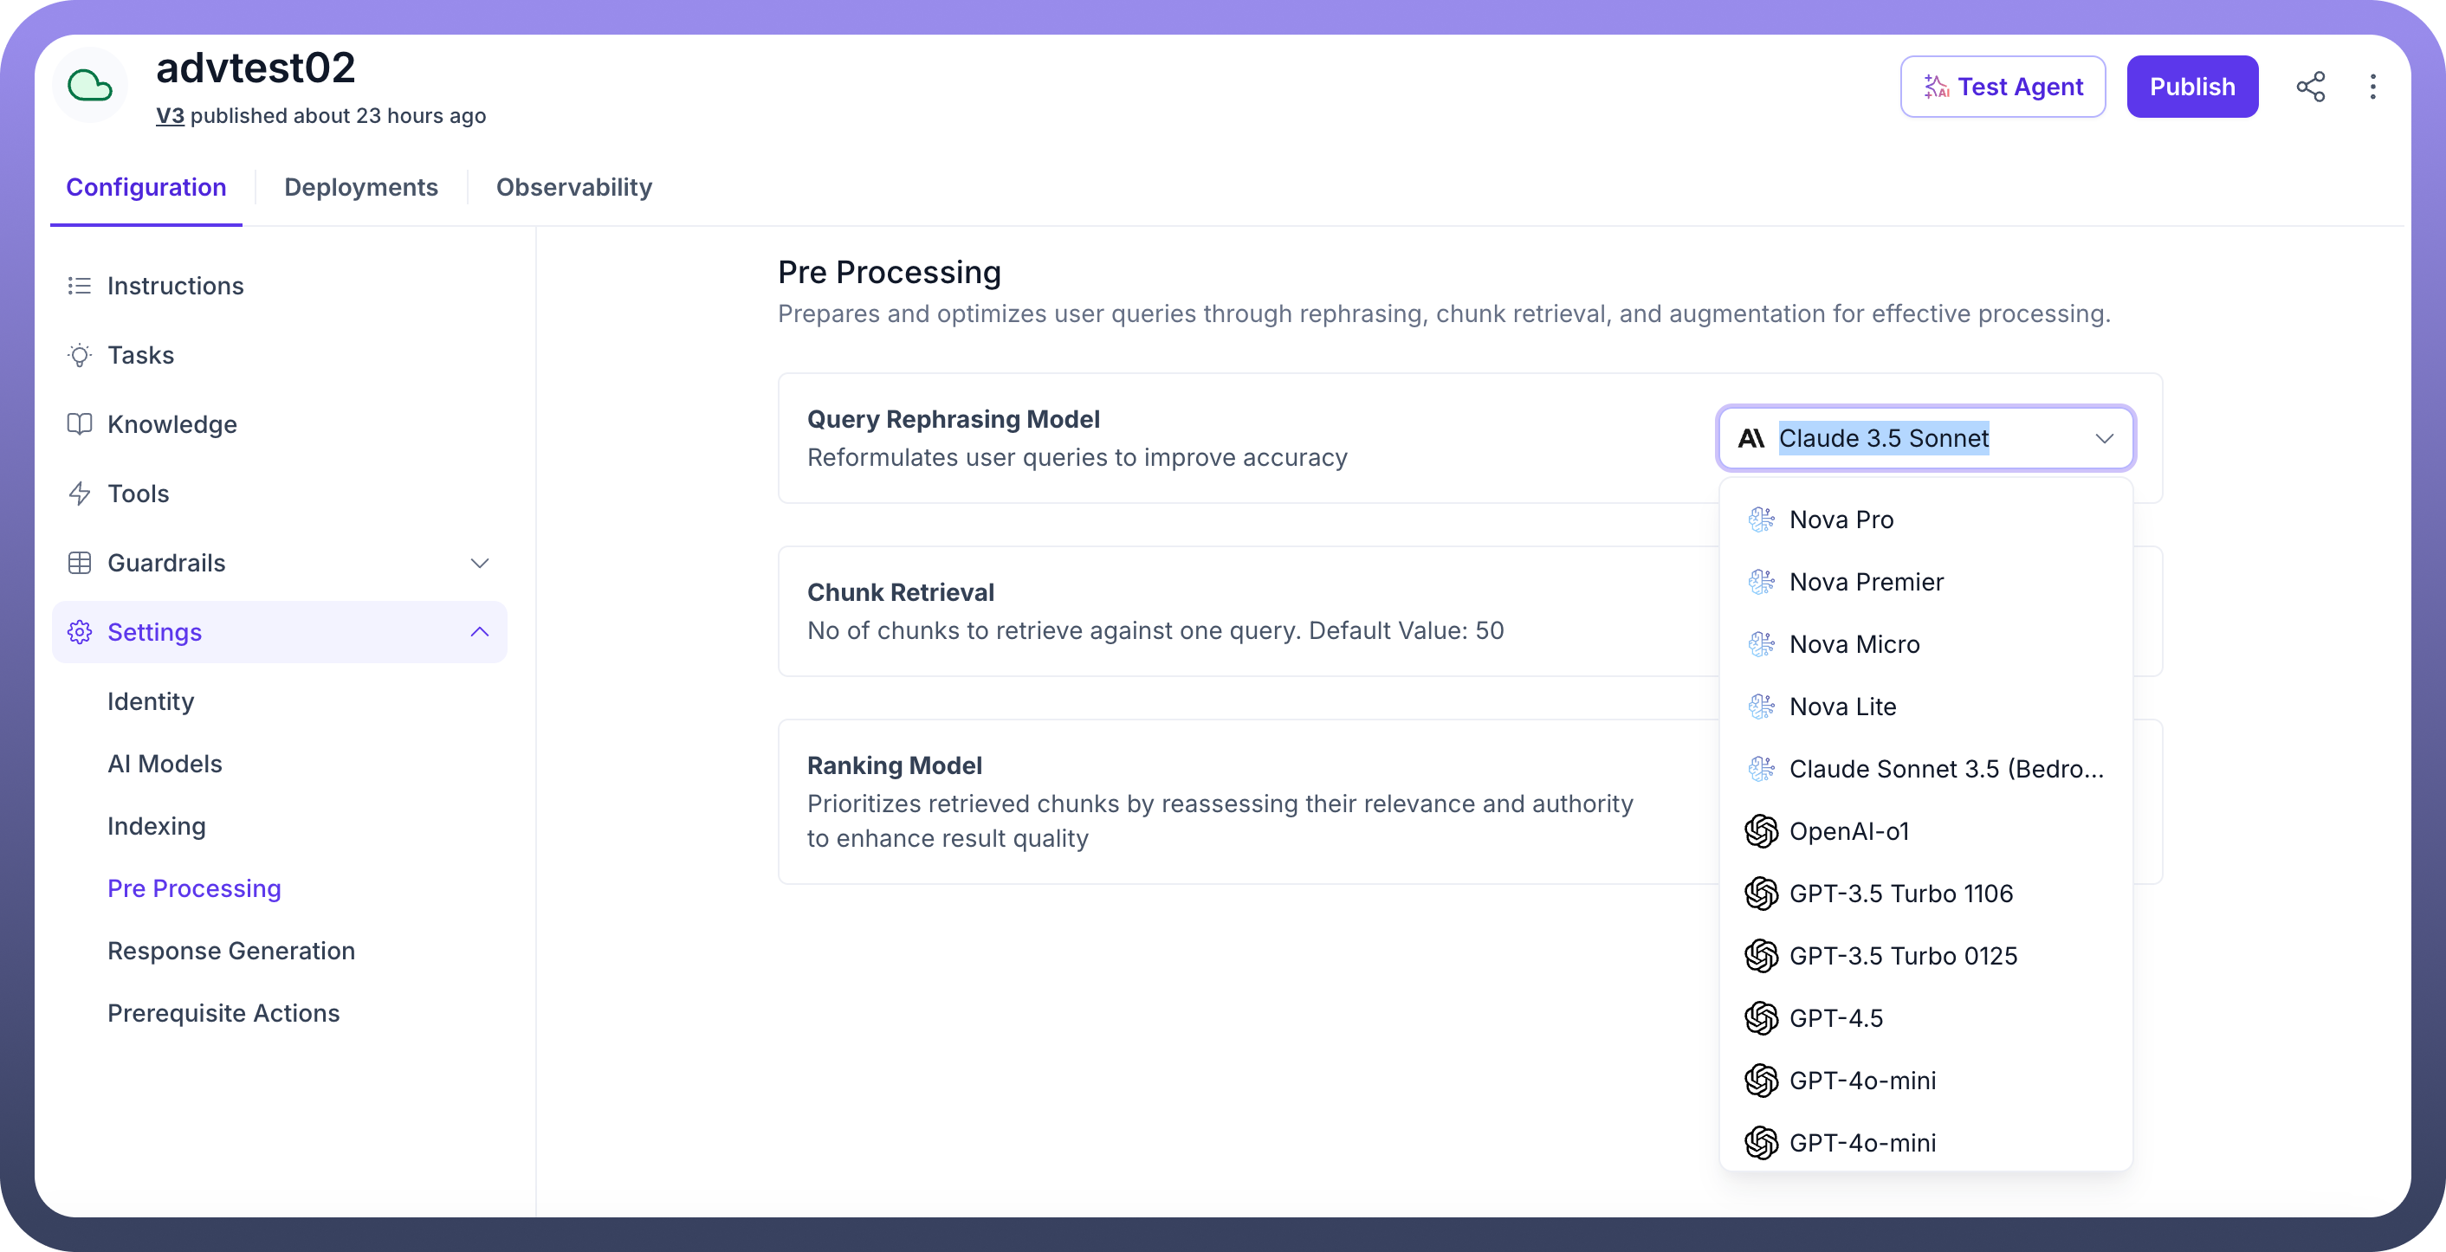Open the Response Generation settings page
Screen dimensions: 2446x1252
pyautogui.click(x=230, y=951)
